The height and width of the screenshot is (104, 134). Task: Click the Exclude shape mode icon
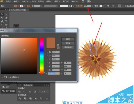point(35,91)
